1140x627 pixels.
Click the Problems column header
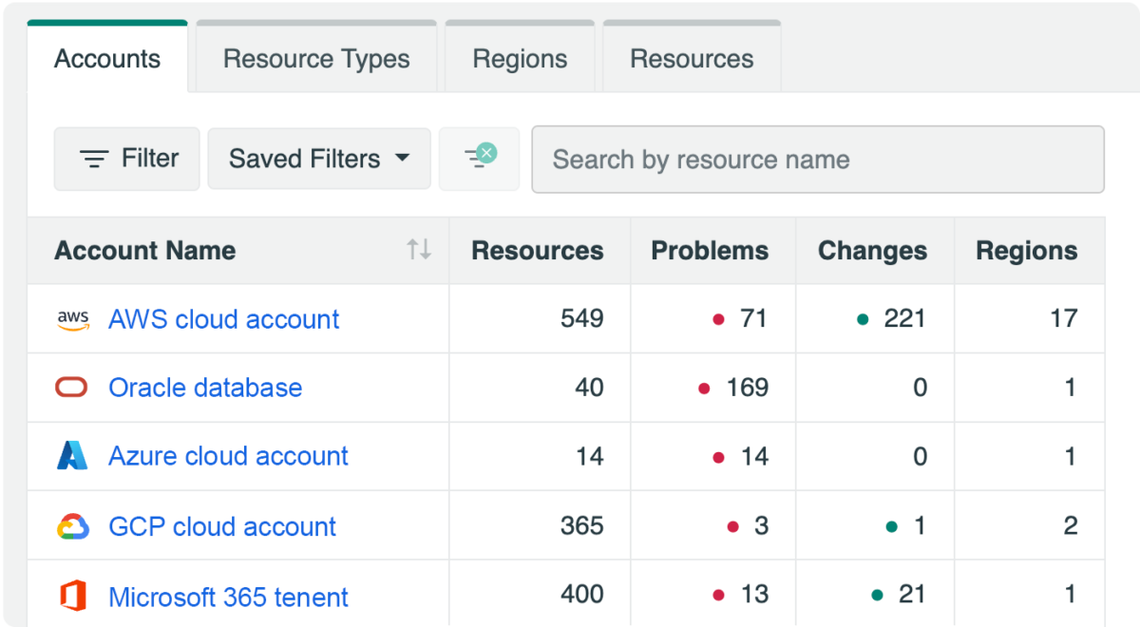pos(710,251)
